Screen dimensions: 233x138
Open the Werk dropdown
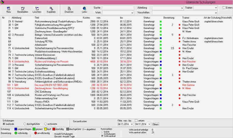point(132,13)
